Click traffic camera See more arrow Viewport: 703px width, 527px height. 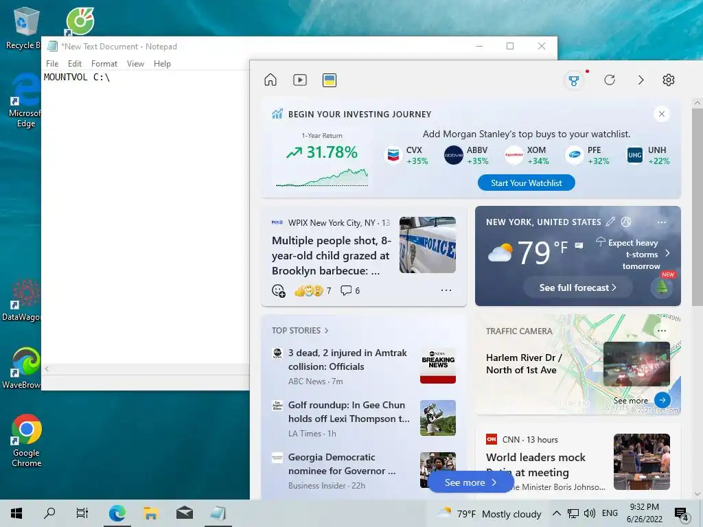[662, 400]
